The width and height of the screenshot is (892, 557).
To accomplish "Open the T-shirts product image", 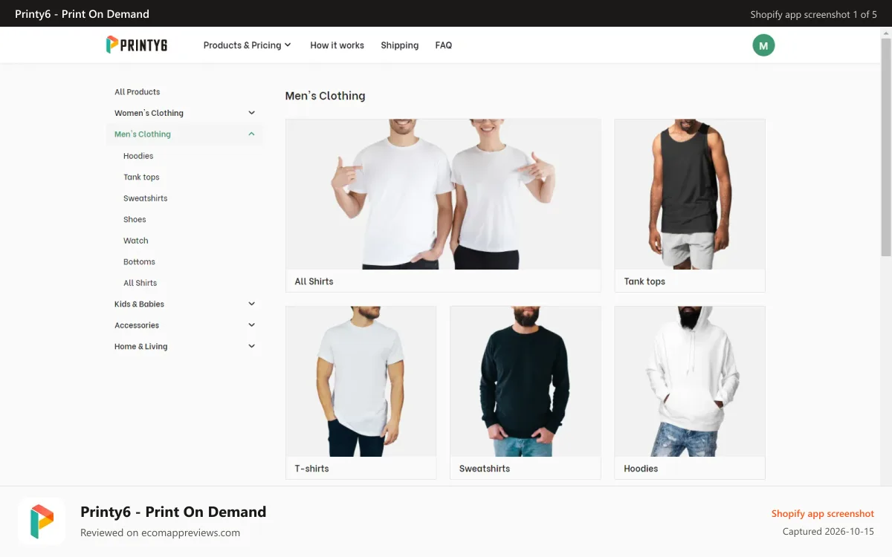I will click(x=361, y=382).
